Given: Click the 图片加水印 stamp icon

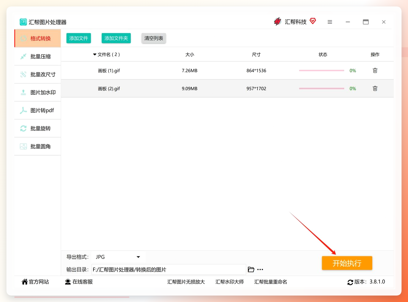Looking at the screenshot, I should click(x=24, y=92).
